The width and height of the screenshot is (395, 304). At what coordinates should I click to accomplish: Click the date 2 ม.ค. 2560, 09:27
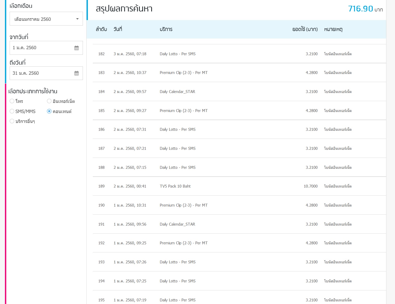130,111
